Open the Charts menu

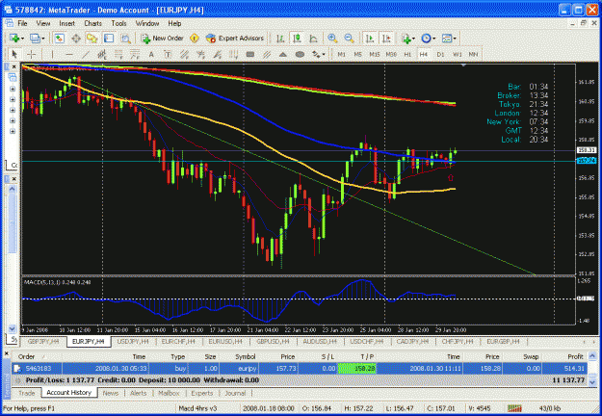pyautogui.click(x=92, y=23)
